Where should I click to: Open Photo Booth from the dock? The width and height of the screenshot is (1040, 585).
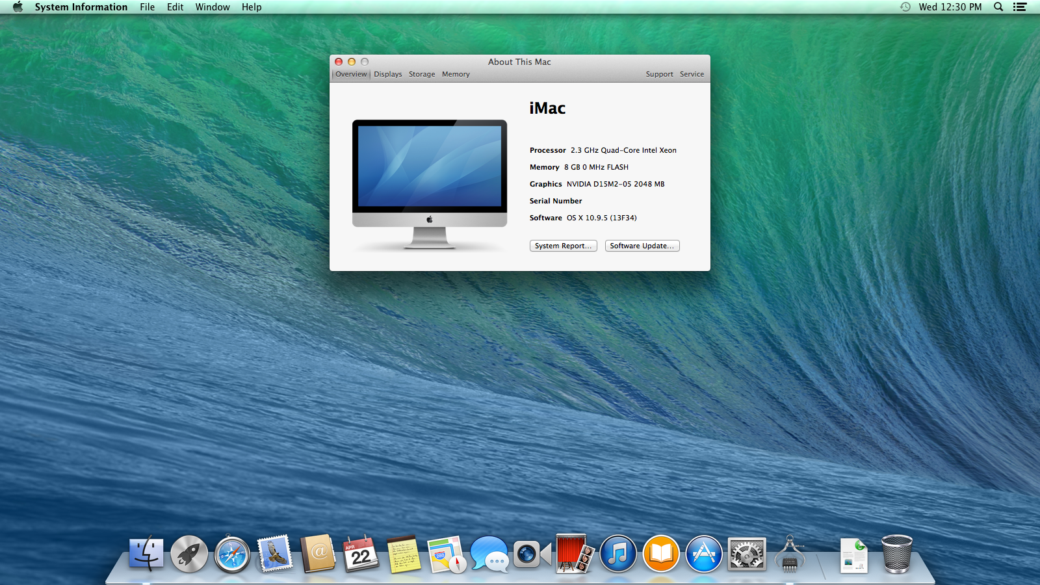tap(575, 554)
